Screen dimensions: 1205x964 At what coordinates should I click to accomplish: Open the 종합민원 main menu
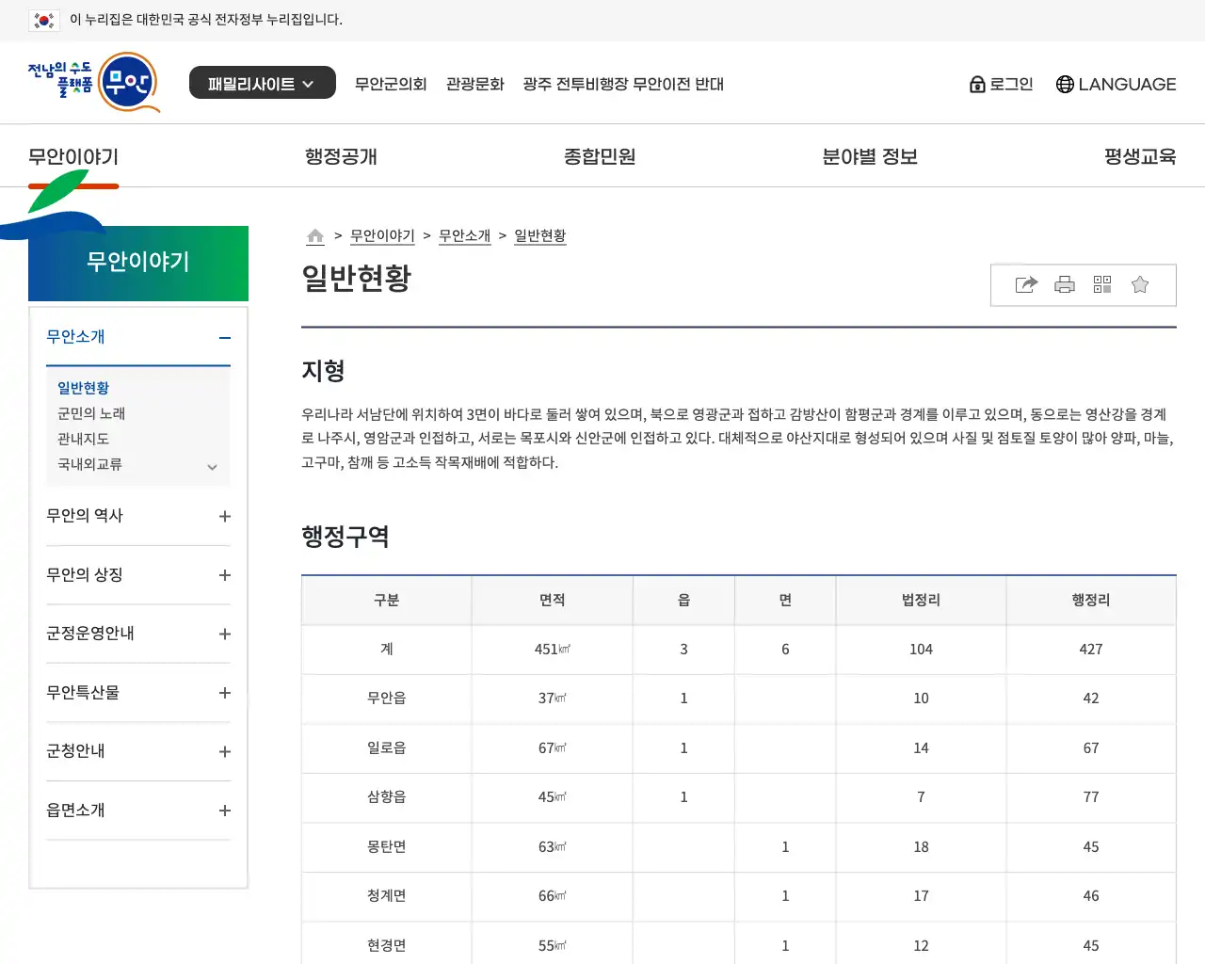coord(600,156)
